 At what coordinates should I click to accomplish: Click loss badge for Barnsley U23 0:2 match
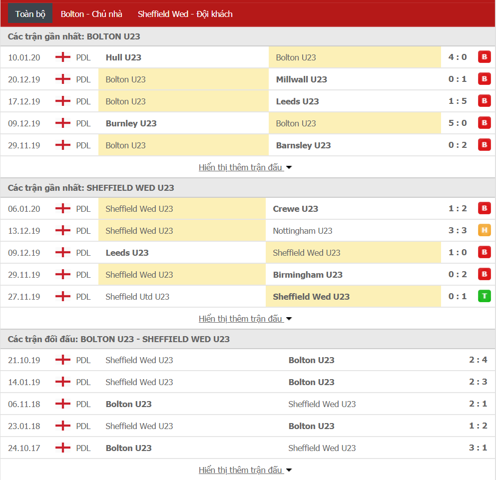tap(485, 145)
